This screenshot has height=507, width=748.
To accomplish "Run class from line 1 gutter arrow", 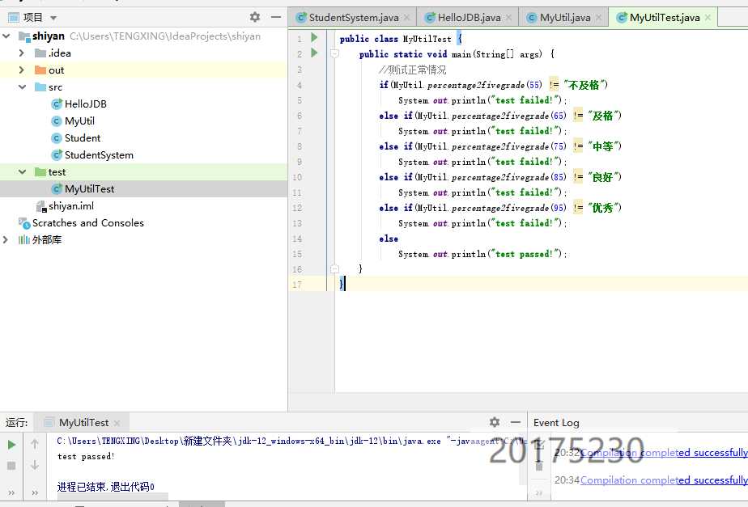I will (314, 37).
